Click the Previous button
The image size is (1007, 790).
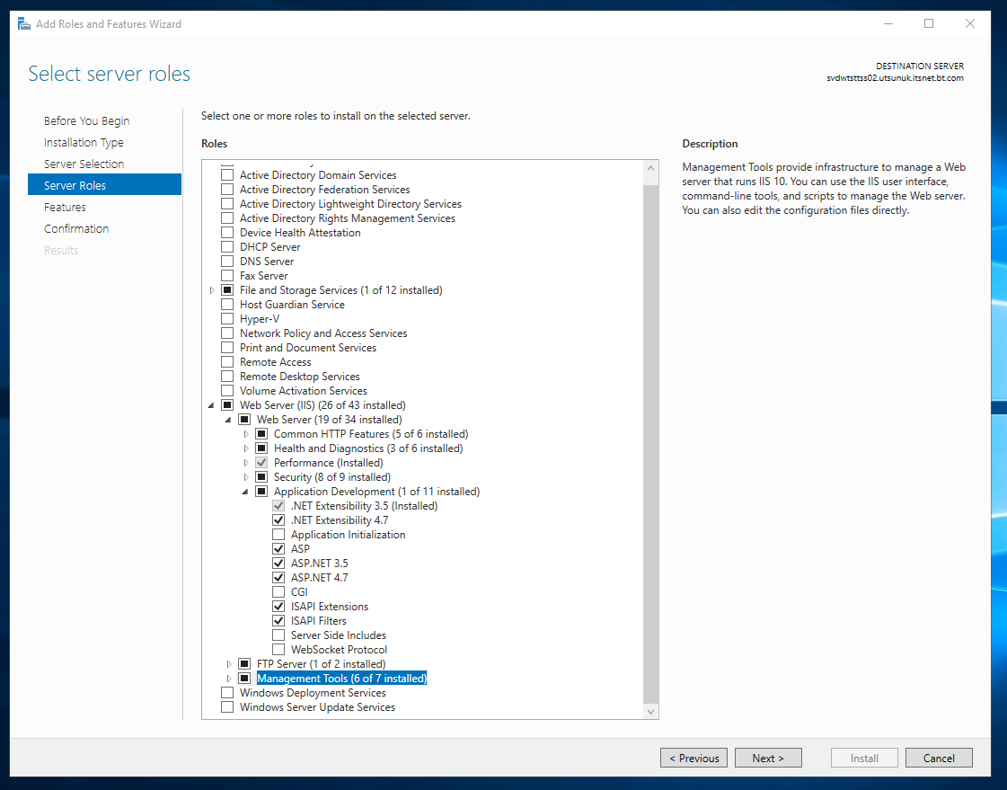click(x=693, y=758)
